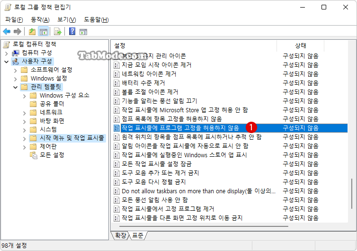Click the 제어판 folder icon
Viewport: 357px width, 251px height.
(x=33, y=146)
